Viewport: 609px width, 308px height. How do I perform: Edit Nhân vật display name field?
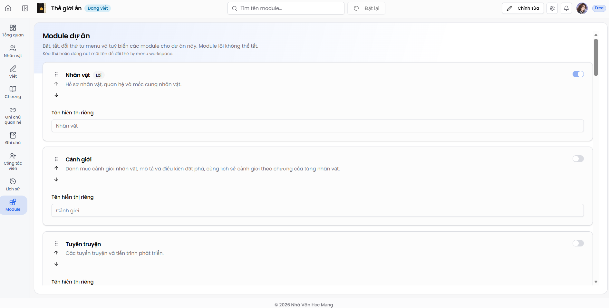[318, 126]
